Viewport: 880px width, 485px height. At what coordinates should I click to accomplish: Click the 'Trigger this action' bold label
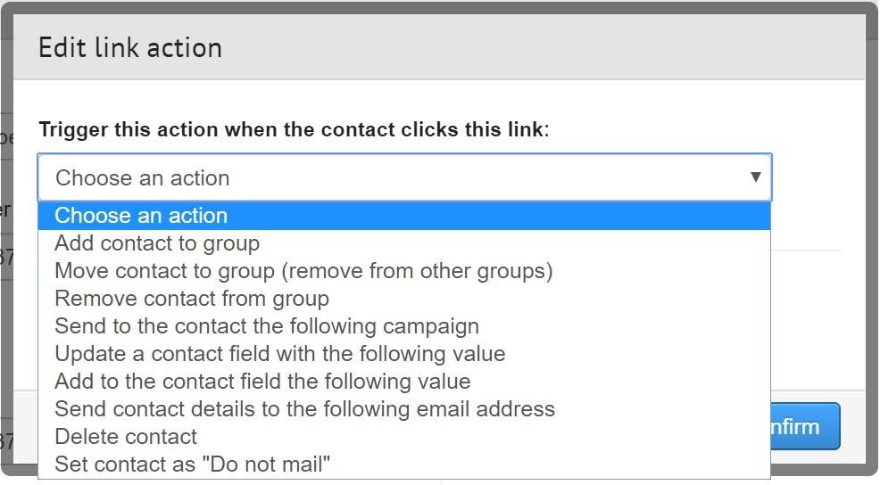pos(291,129)
